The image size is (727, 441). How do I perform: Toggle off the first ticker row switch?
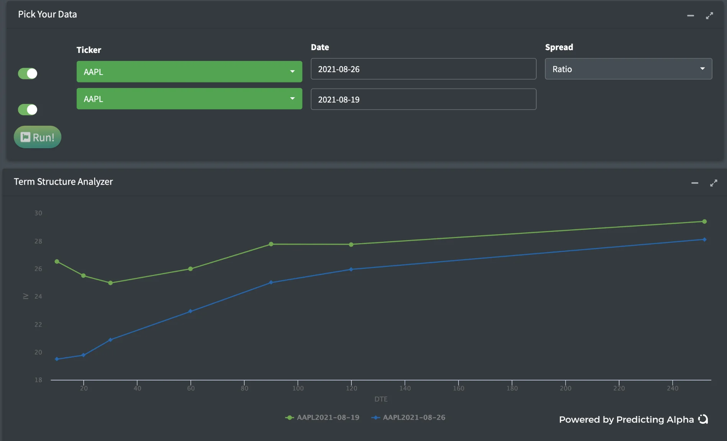pyautogui.click(x=28, y=73)
